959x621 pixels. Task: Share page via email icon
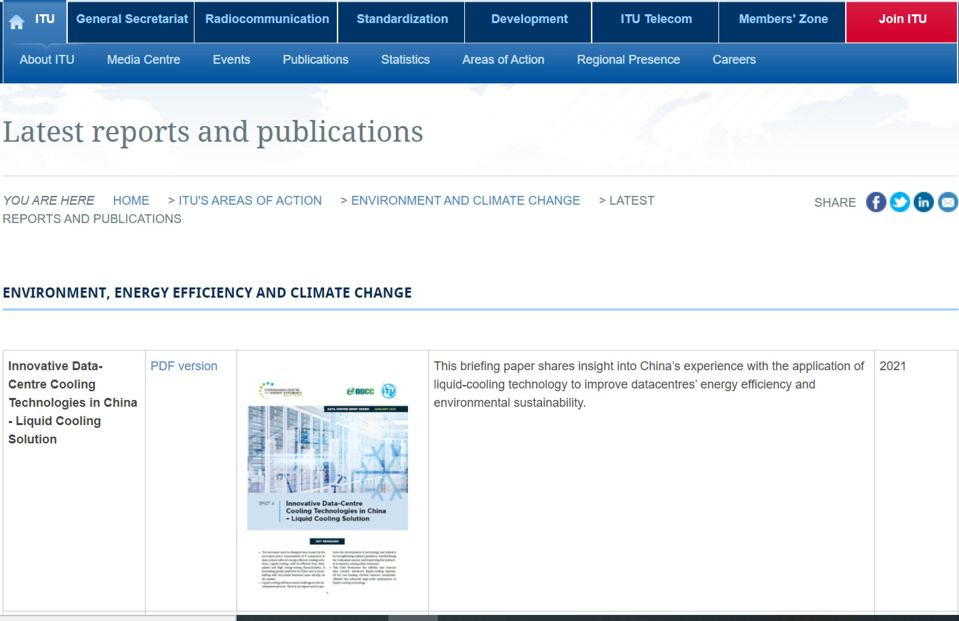[x=948, y=202]
